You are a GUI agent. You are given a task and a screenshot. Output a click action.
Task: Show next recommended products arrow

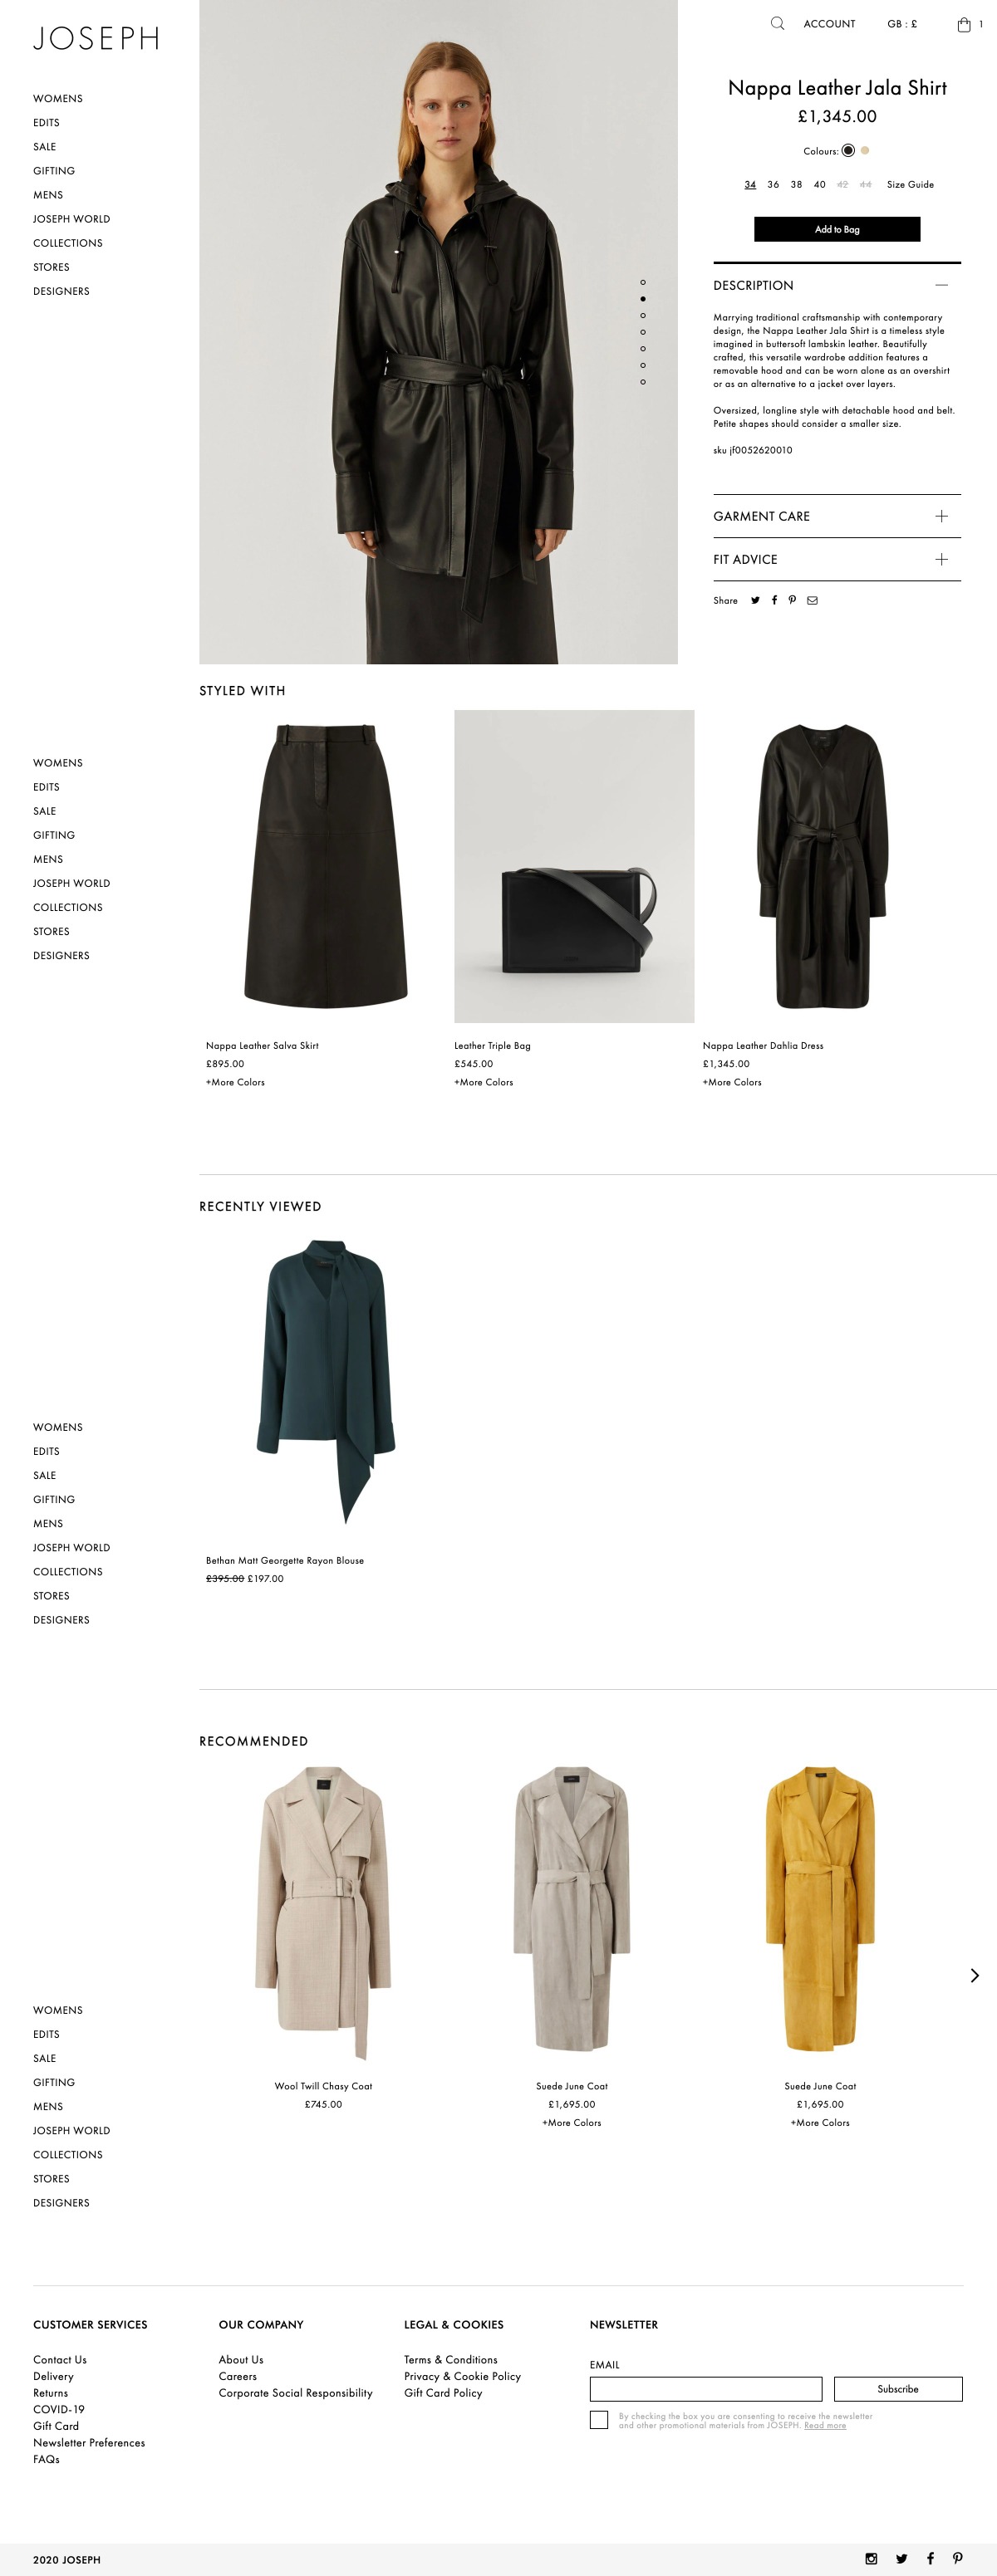[974, 1975]
